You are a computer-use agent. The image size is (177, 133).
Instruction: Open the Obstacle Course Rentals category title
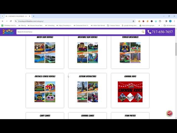pyautogui.click(x=45, y=76)
